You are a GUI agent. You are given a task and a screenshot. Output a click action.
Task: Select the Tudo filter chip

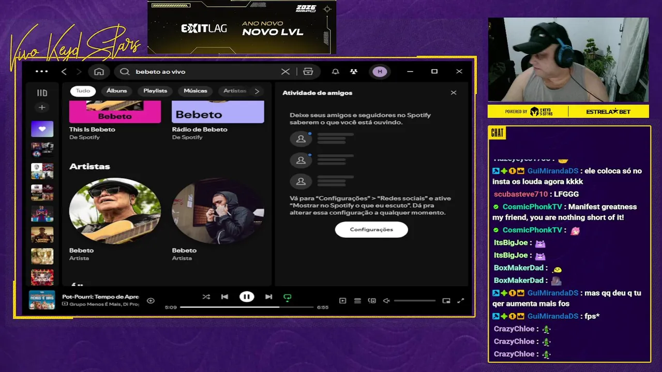pyautogui.click(x=83, y=91)
